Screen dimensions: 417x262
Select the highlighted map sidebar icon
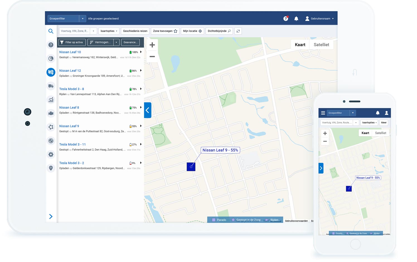[51, 72]
